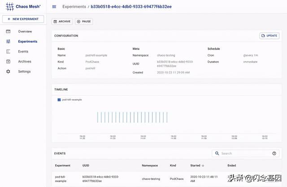Click the magnifier icon in search box
This screenshot has width=287, height=187.
coord(217,153)
